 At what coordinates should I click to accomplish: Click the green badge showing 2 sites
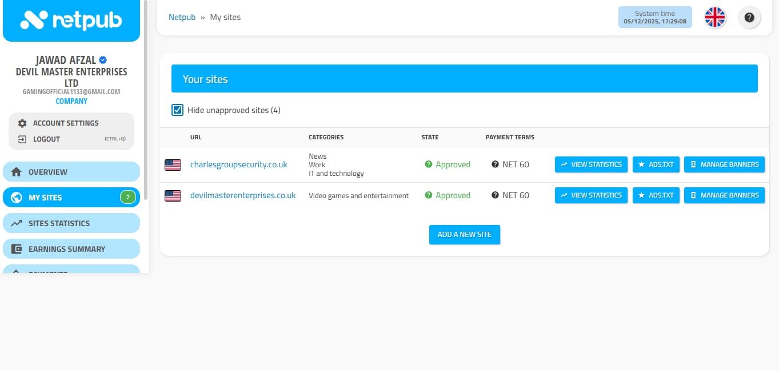[127, 198]
